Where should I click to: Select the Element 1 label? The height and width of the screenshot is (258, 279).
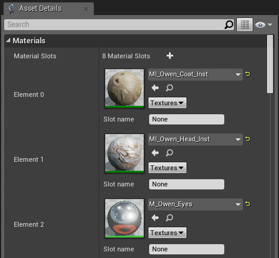point(29,159)
